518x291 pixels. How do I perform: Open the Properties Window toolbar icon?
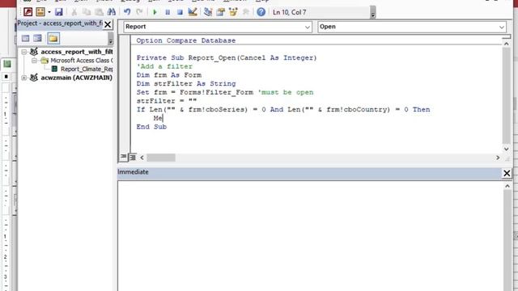pos(221,12)
